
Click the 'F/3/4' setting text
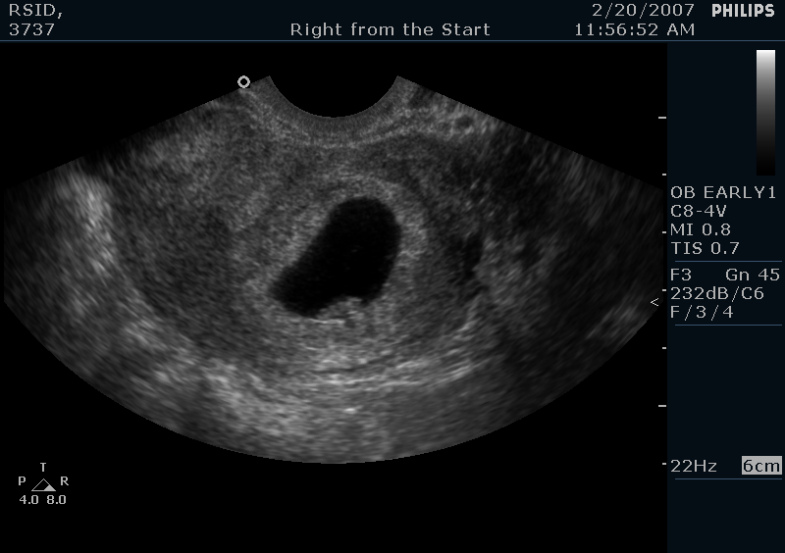(x=702, y=312)
